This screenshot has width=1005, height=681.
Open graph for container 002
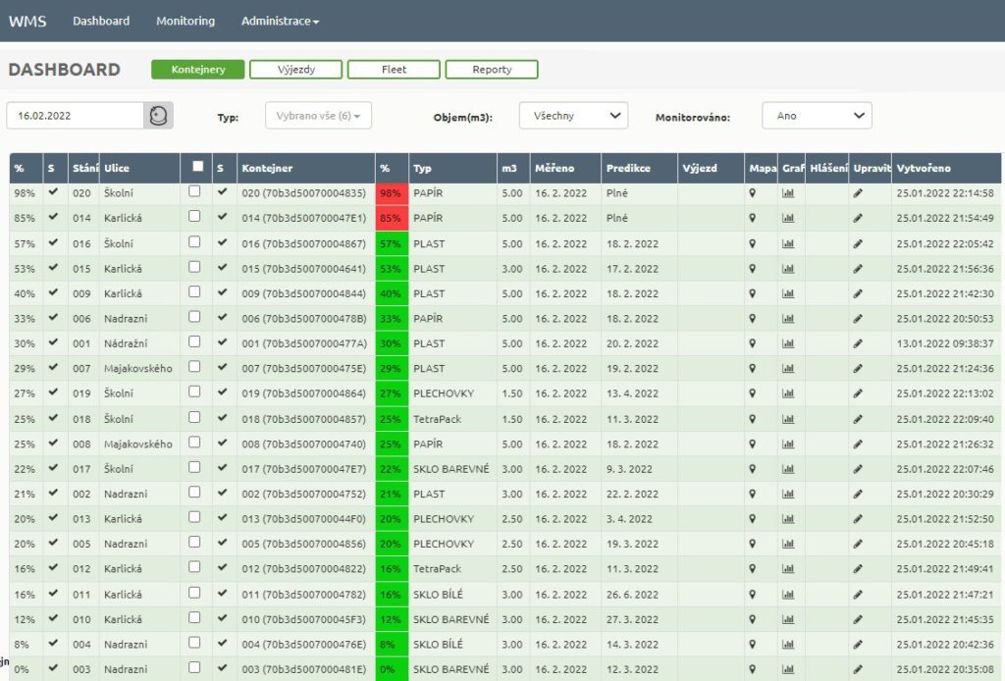pyautogui.click(x=788, y=494)
